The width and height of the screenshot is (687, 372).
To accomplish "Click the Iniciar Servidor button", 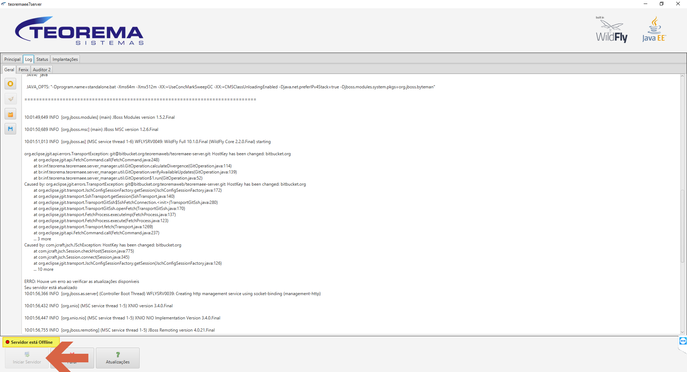I will click(27, 358).
